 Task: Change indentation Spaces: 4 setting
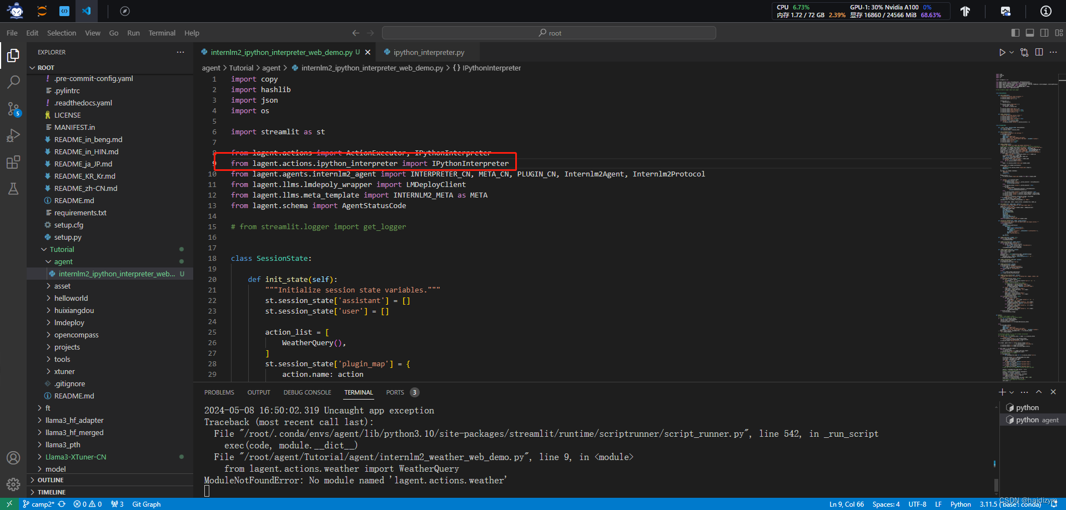[x=886, y=504]
